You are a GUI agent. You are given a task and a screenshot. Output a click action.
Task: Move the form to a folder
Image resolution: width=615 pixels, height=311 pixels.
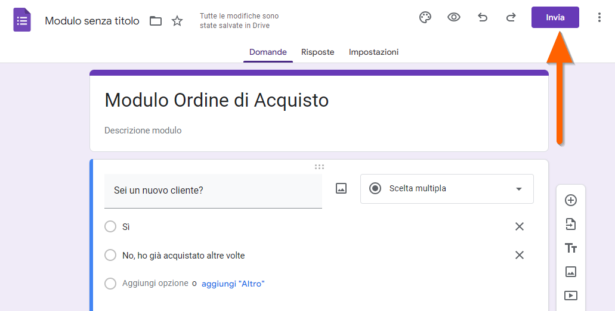point(156,21)
